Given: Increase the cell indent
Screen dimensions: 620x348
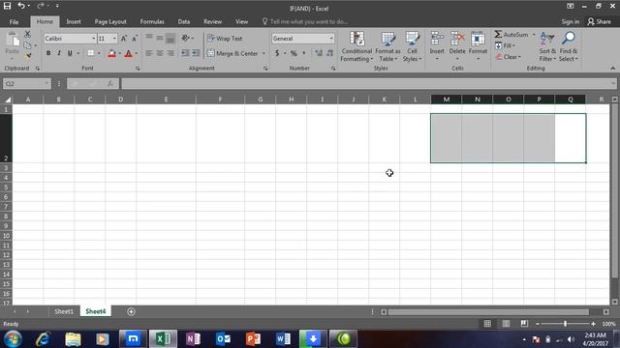Looking at the screenshot, I should coord(196,53).
